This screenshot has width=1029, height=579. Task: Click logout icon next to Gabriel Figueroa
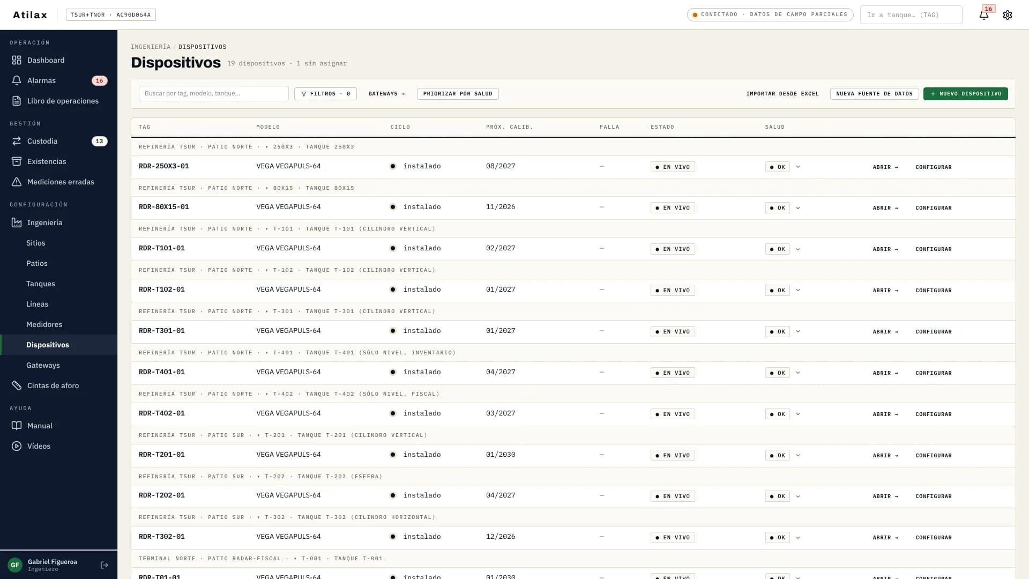coord(105,565)
